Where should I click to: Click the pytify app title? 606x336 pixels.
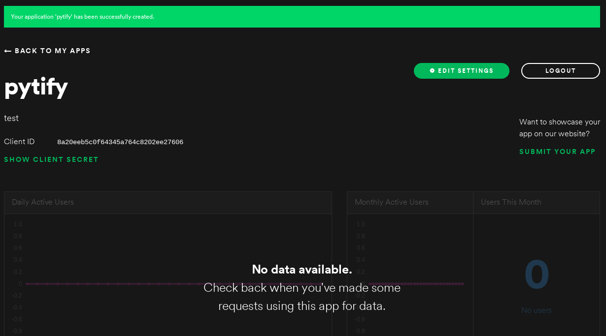click(36, 87)
